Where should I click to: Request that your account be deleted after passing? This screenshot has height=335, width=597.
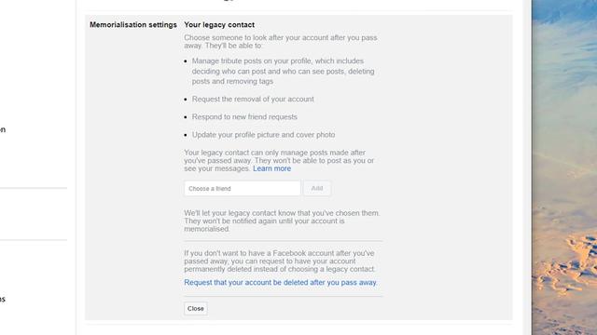[x=281, y=283]
